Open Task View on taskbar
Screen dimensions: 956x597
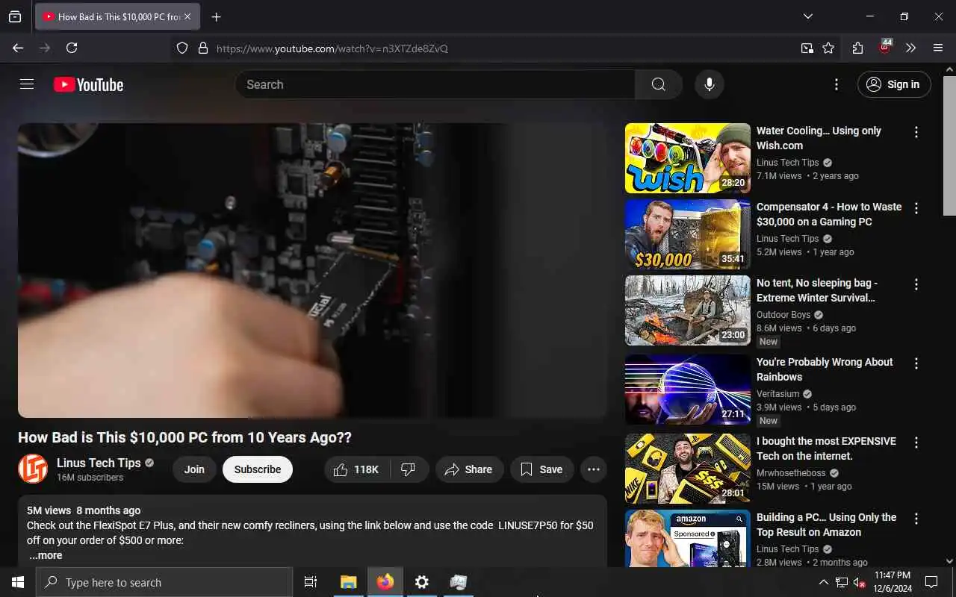[x=311, y=582]
